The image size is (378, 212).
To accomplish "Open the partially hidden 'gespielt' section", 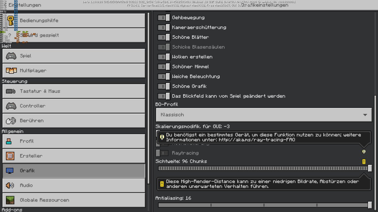I will coord(74,35).
